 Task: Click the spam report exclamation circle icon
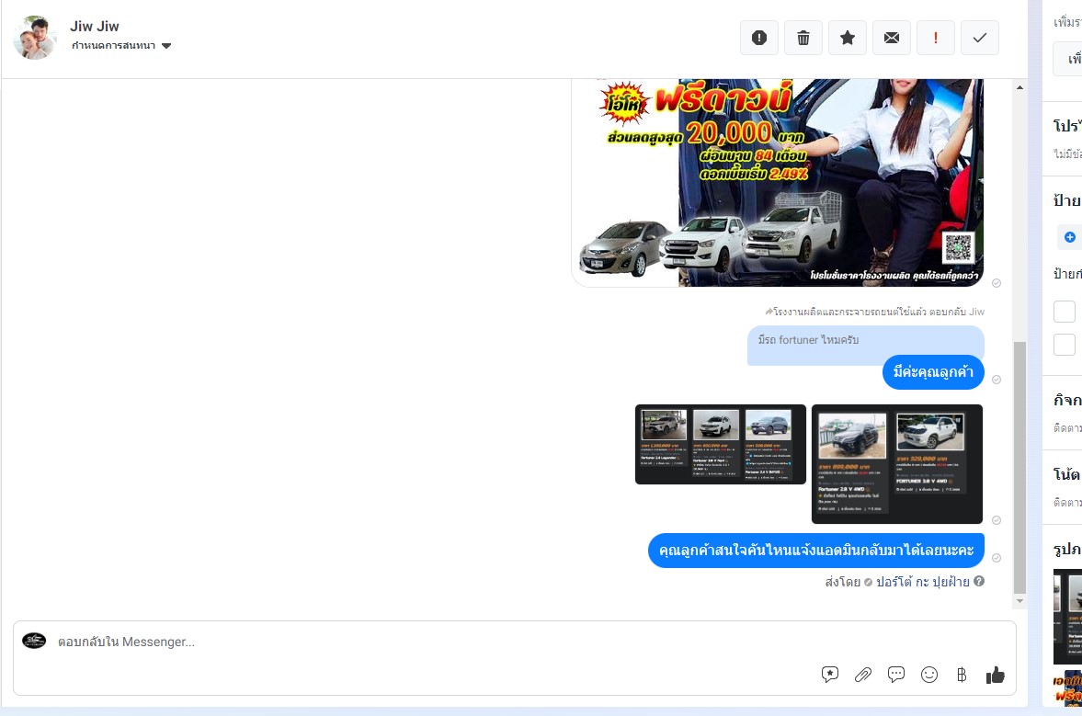pyautogui.click(x=759, y=38)
